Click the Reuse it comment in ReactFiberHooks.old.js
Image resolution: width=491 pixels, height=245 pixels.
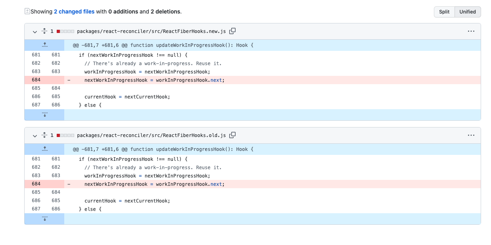pos(153,167)
